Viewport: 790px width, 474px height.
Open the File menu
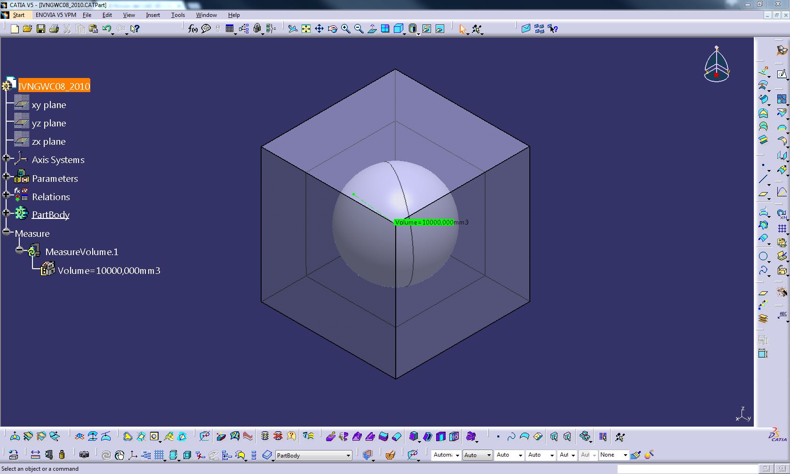tap(87, 15)
